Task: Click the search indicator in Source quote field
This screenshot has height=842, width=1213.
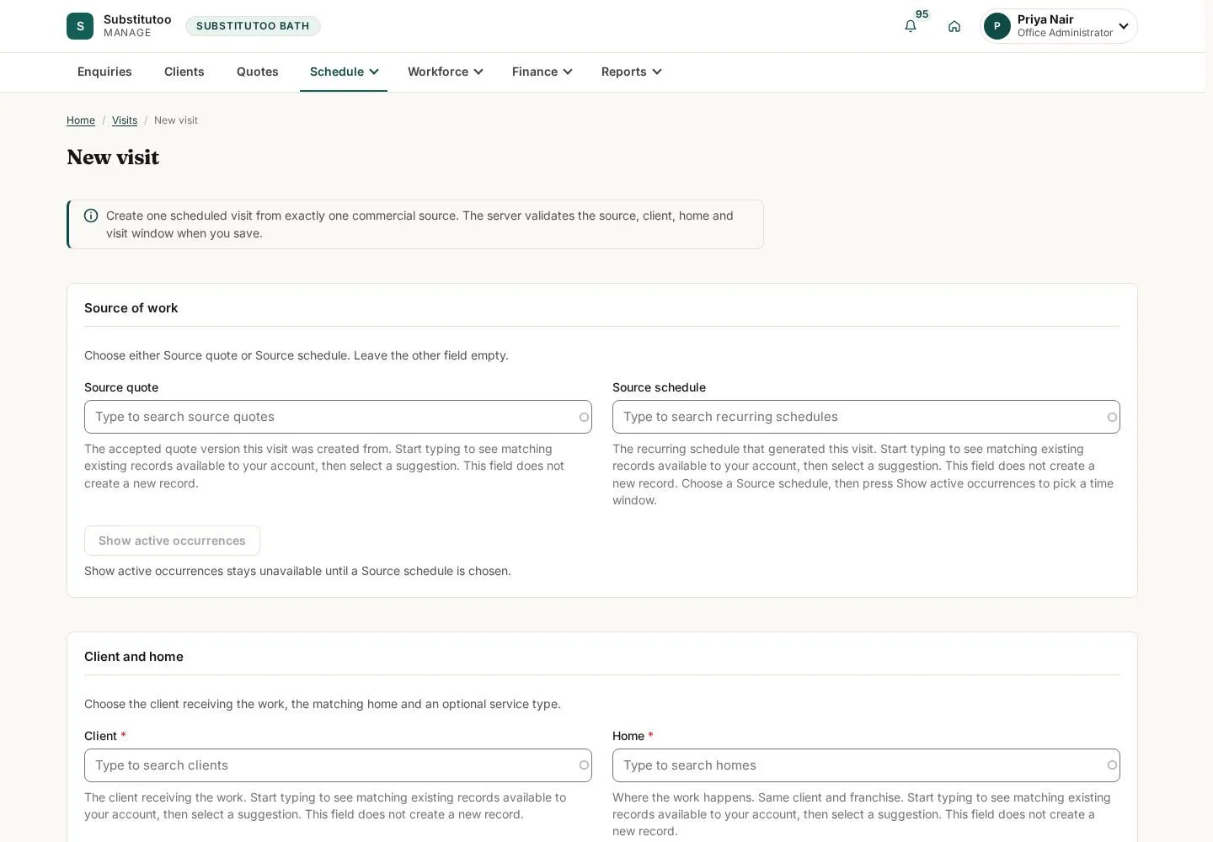Action: [584, 417]
